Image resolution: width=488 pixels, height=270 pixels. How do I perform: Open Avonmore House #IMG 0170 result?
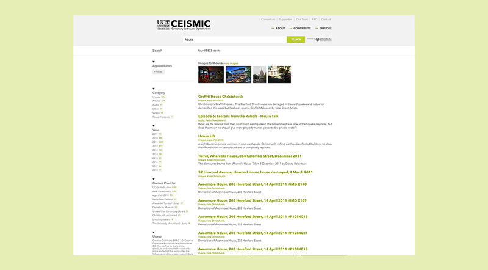(x=253, y=184)
